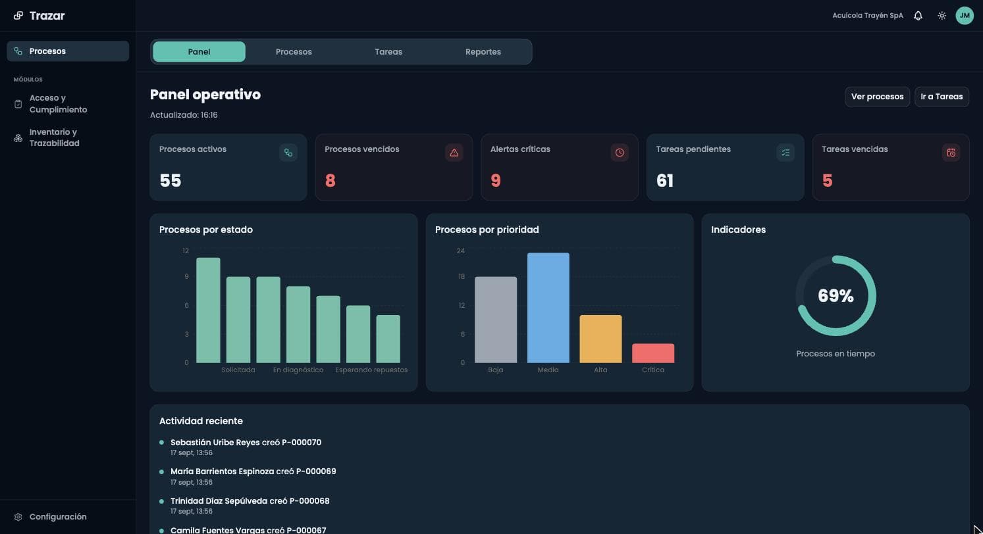Click the Trazar logo icon

[x=18, y=16]
